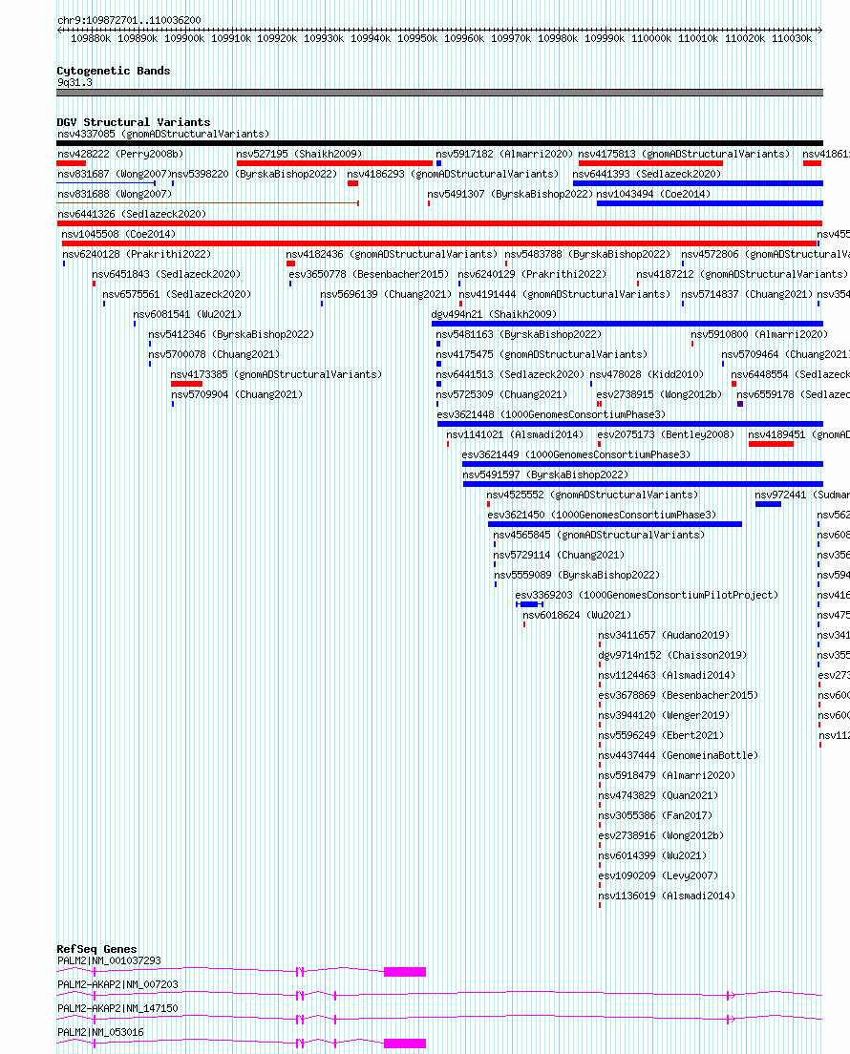Open dgv9714n152 (Chaisson2019) entry
Viewport: 850px width, 1054px height.
click(672, 656)
